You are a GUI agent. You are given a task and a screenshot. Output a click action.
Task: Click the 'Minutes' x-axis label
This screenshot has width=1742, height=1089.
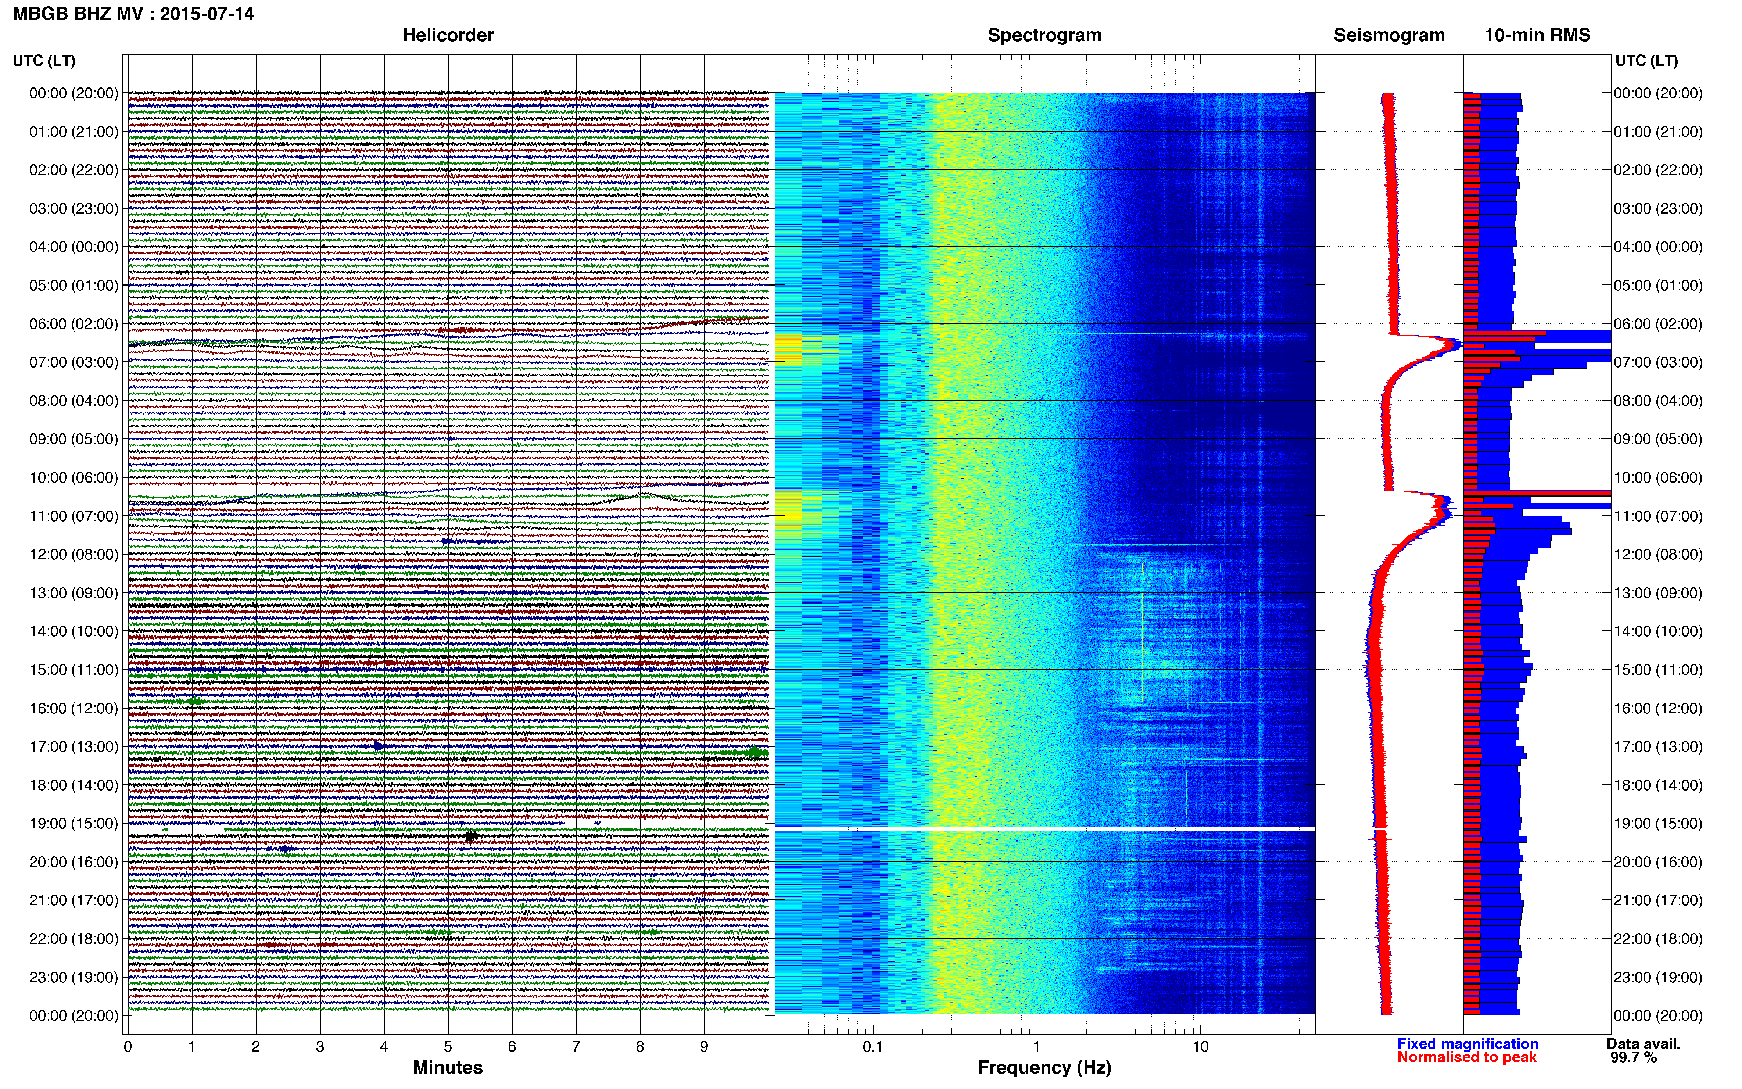click(448, 1067)
